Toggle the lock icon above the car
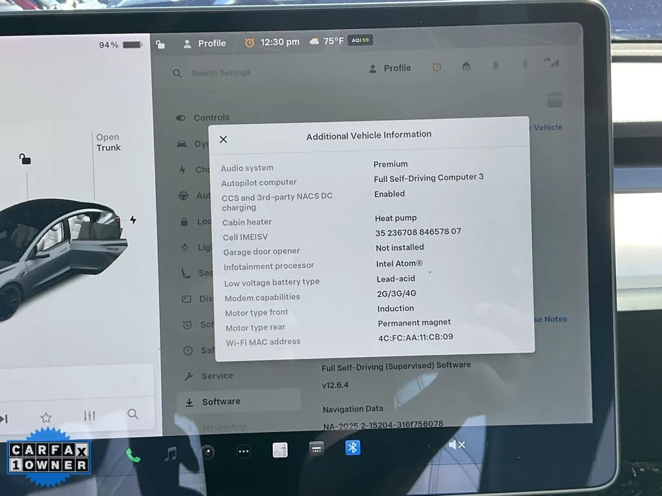 pyautogui.click(x=25, y=159)
